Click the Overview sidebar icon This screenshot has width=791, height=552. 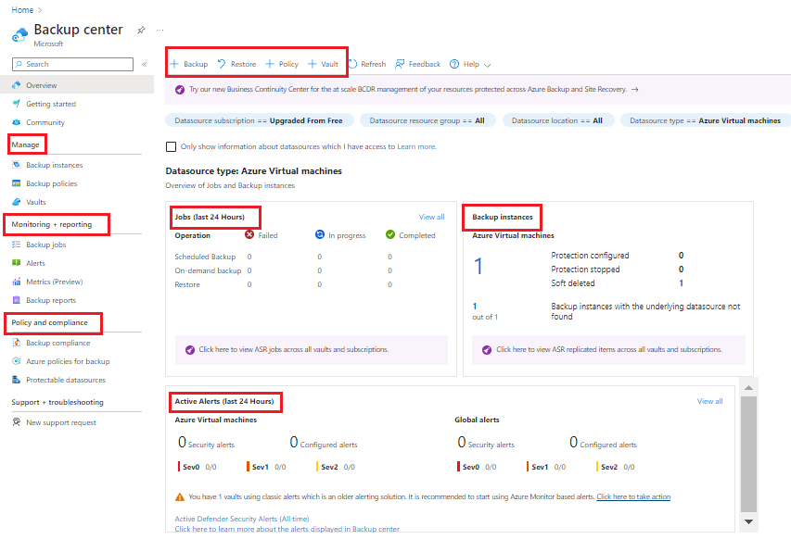tap(16, 85)
